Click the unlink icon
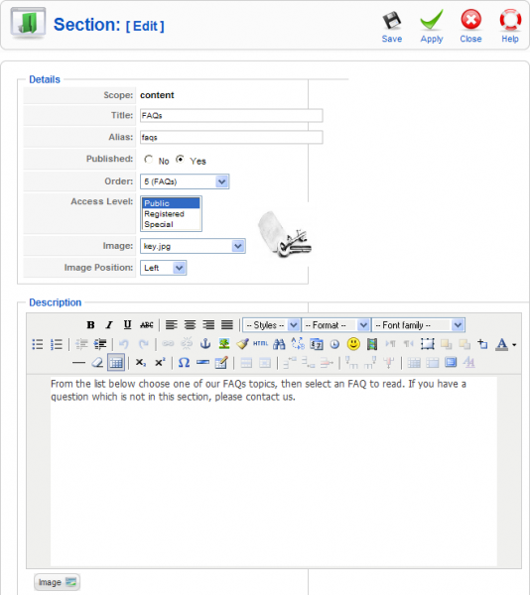The image size is (530, 595). [187, 344]
